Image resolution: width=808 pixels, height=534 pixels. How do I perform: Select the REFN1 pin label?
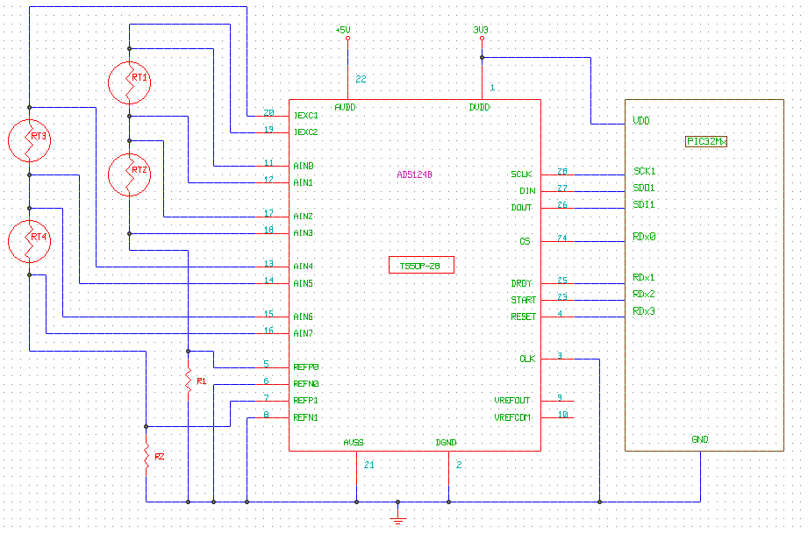coord(306,417)
